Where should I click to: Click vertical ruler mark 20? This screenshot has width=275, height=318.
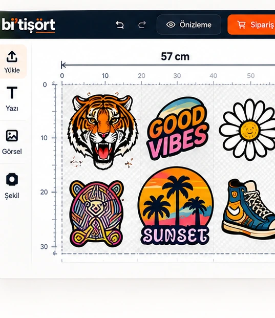pyautogui.click(x=44, y=192)
